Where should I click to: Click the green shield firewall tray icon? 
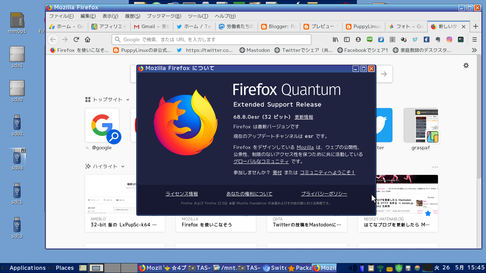tap(399, 268)
